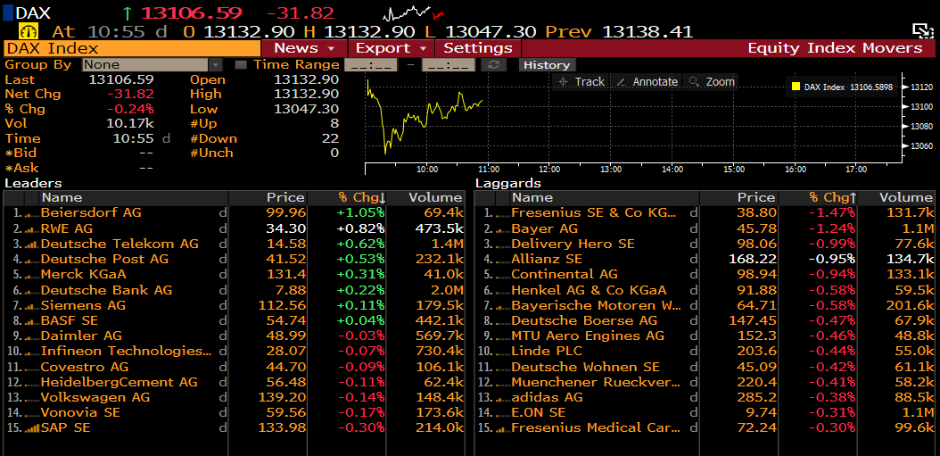This screenshot has height=456, width=940.
Task: Activate the Annotate pencil tool
Action: pyautogui.click(x=647, y=82)
